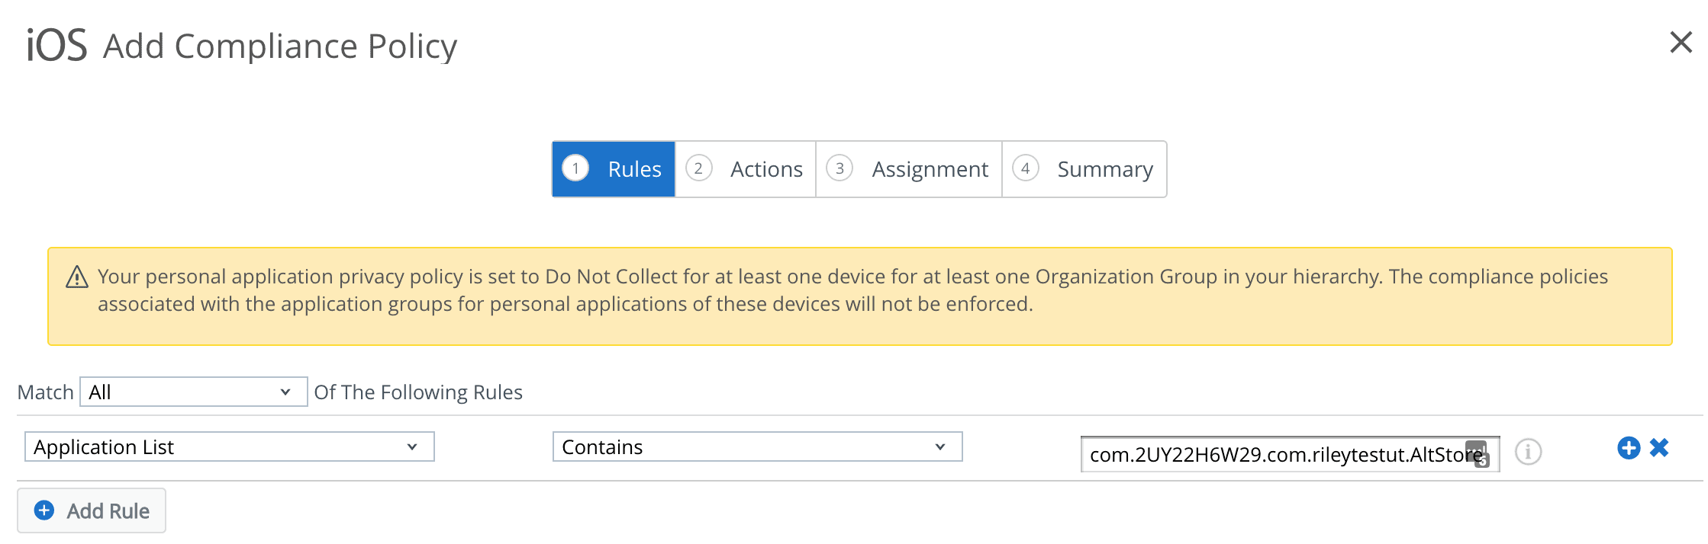1708x544 pixels.
Task: Click the privacy policy warning message text
Action: point(852,290)
